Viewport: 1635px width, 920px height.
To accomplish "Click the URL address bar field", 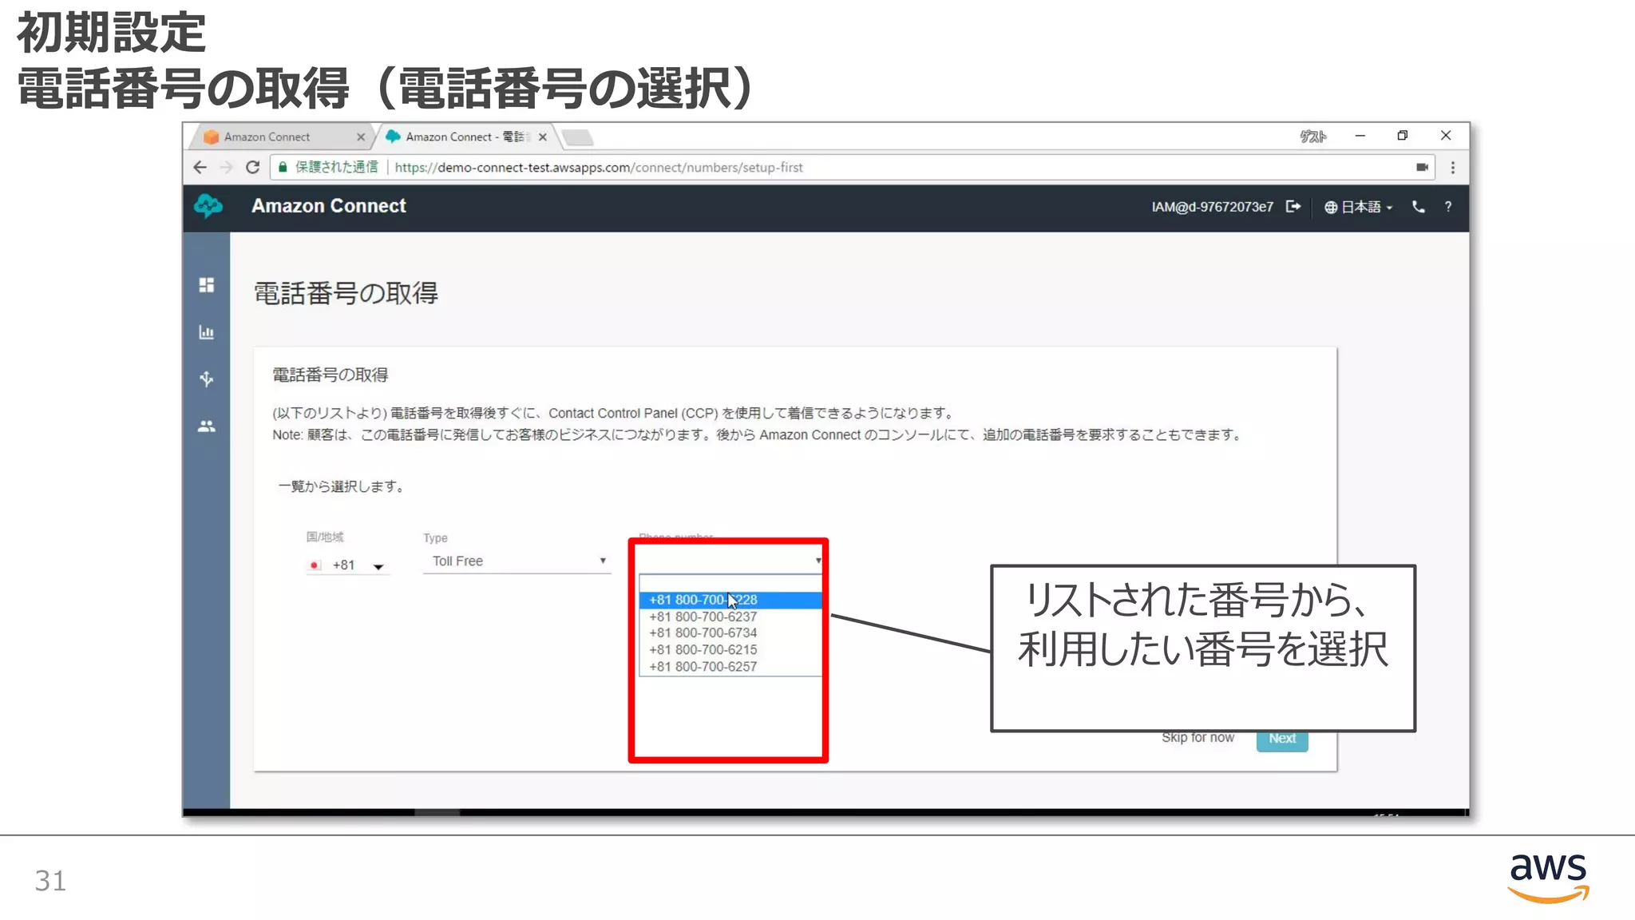I will coord(852,167).
